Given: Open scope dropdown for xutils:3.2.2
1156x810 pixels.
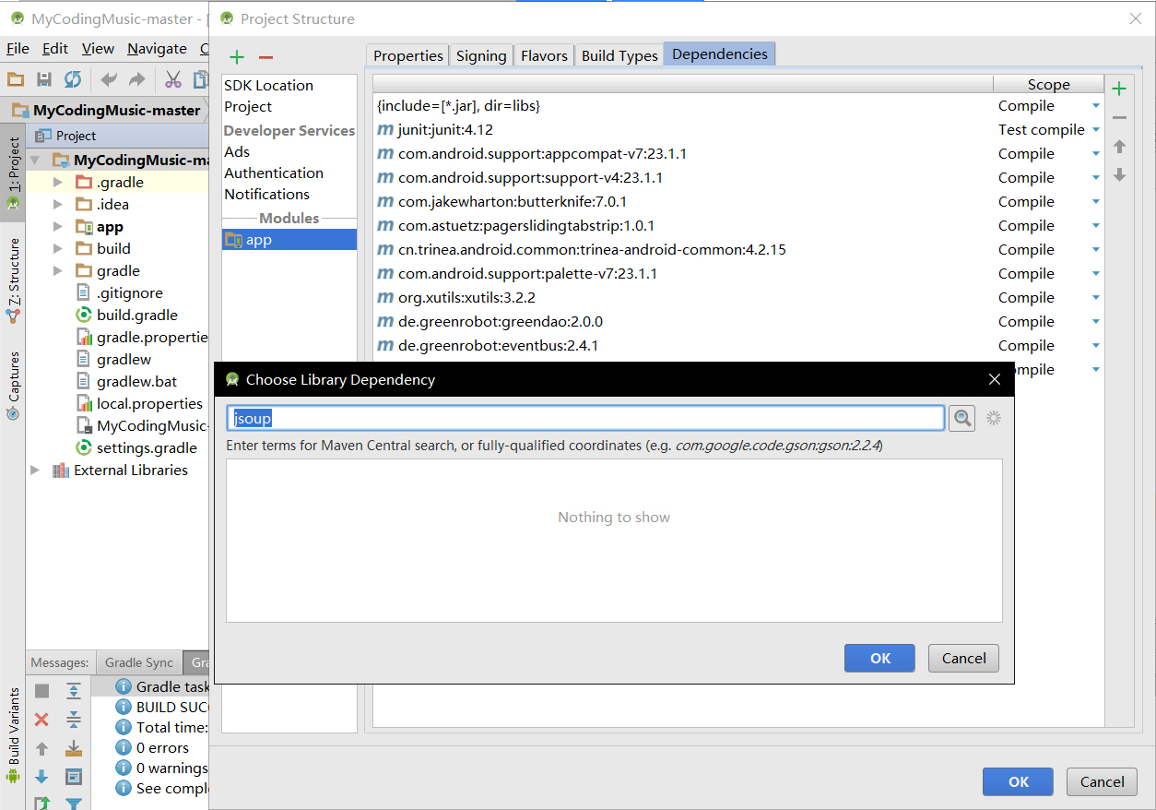Looking at the screenshot, I should click(1096, 298).
